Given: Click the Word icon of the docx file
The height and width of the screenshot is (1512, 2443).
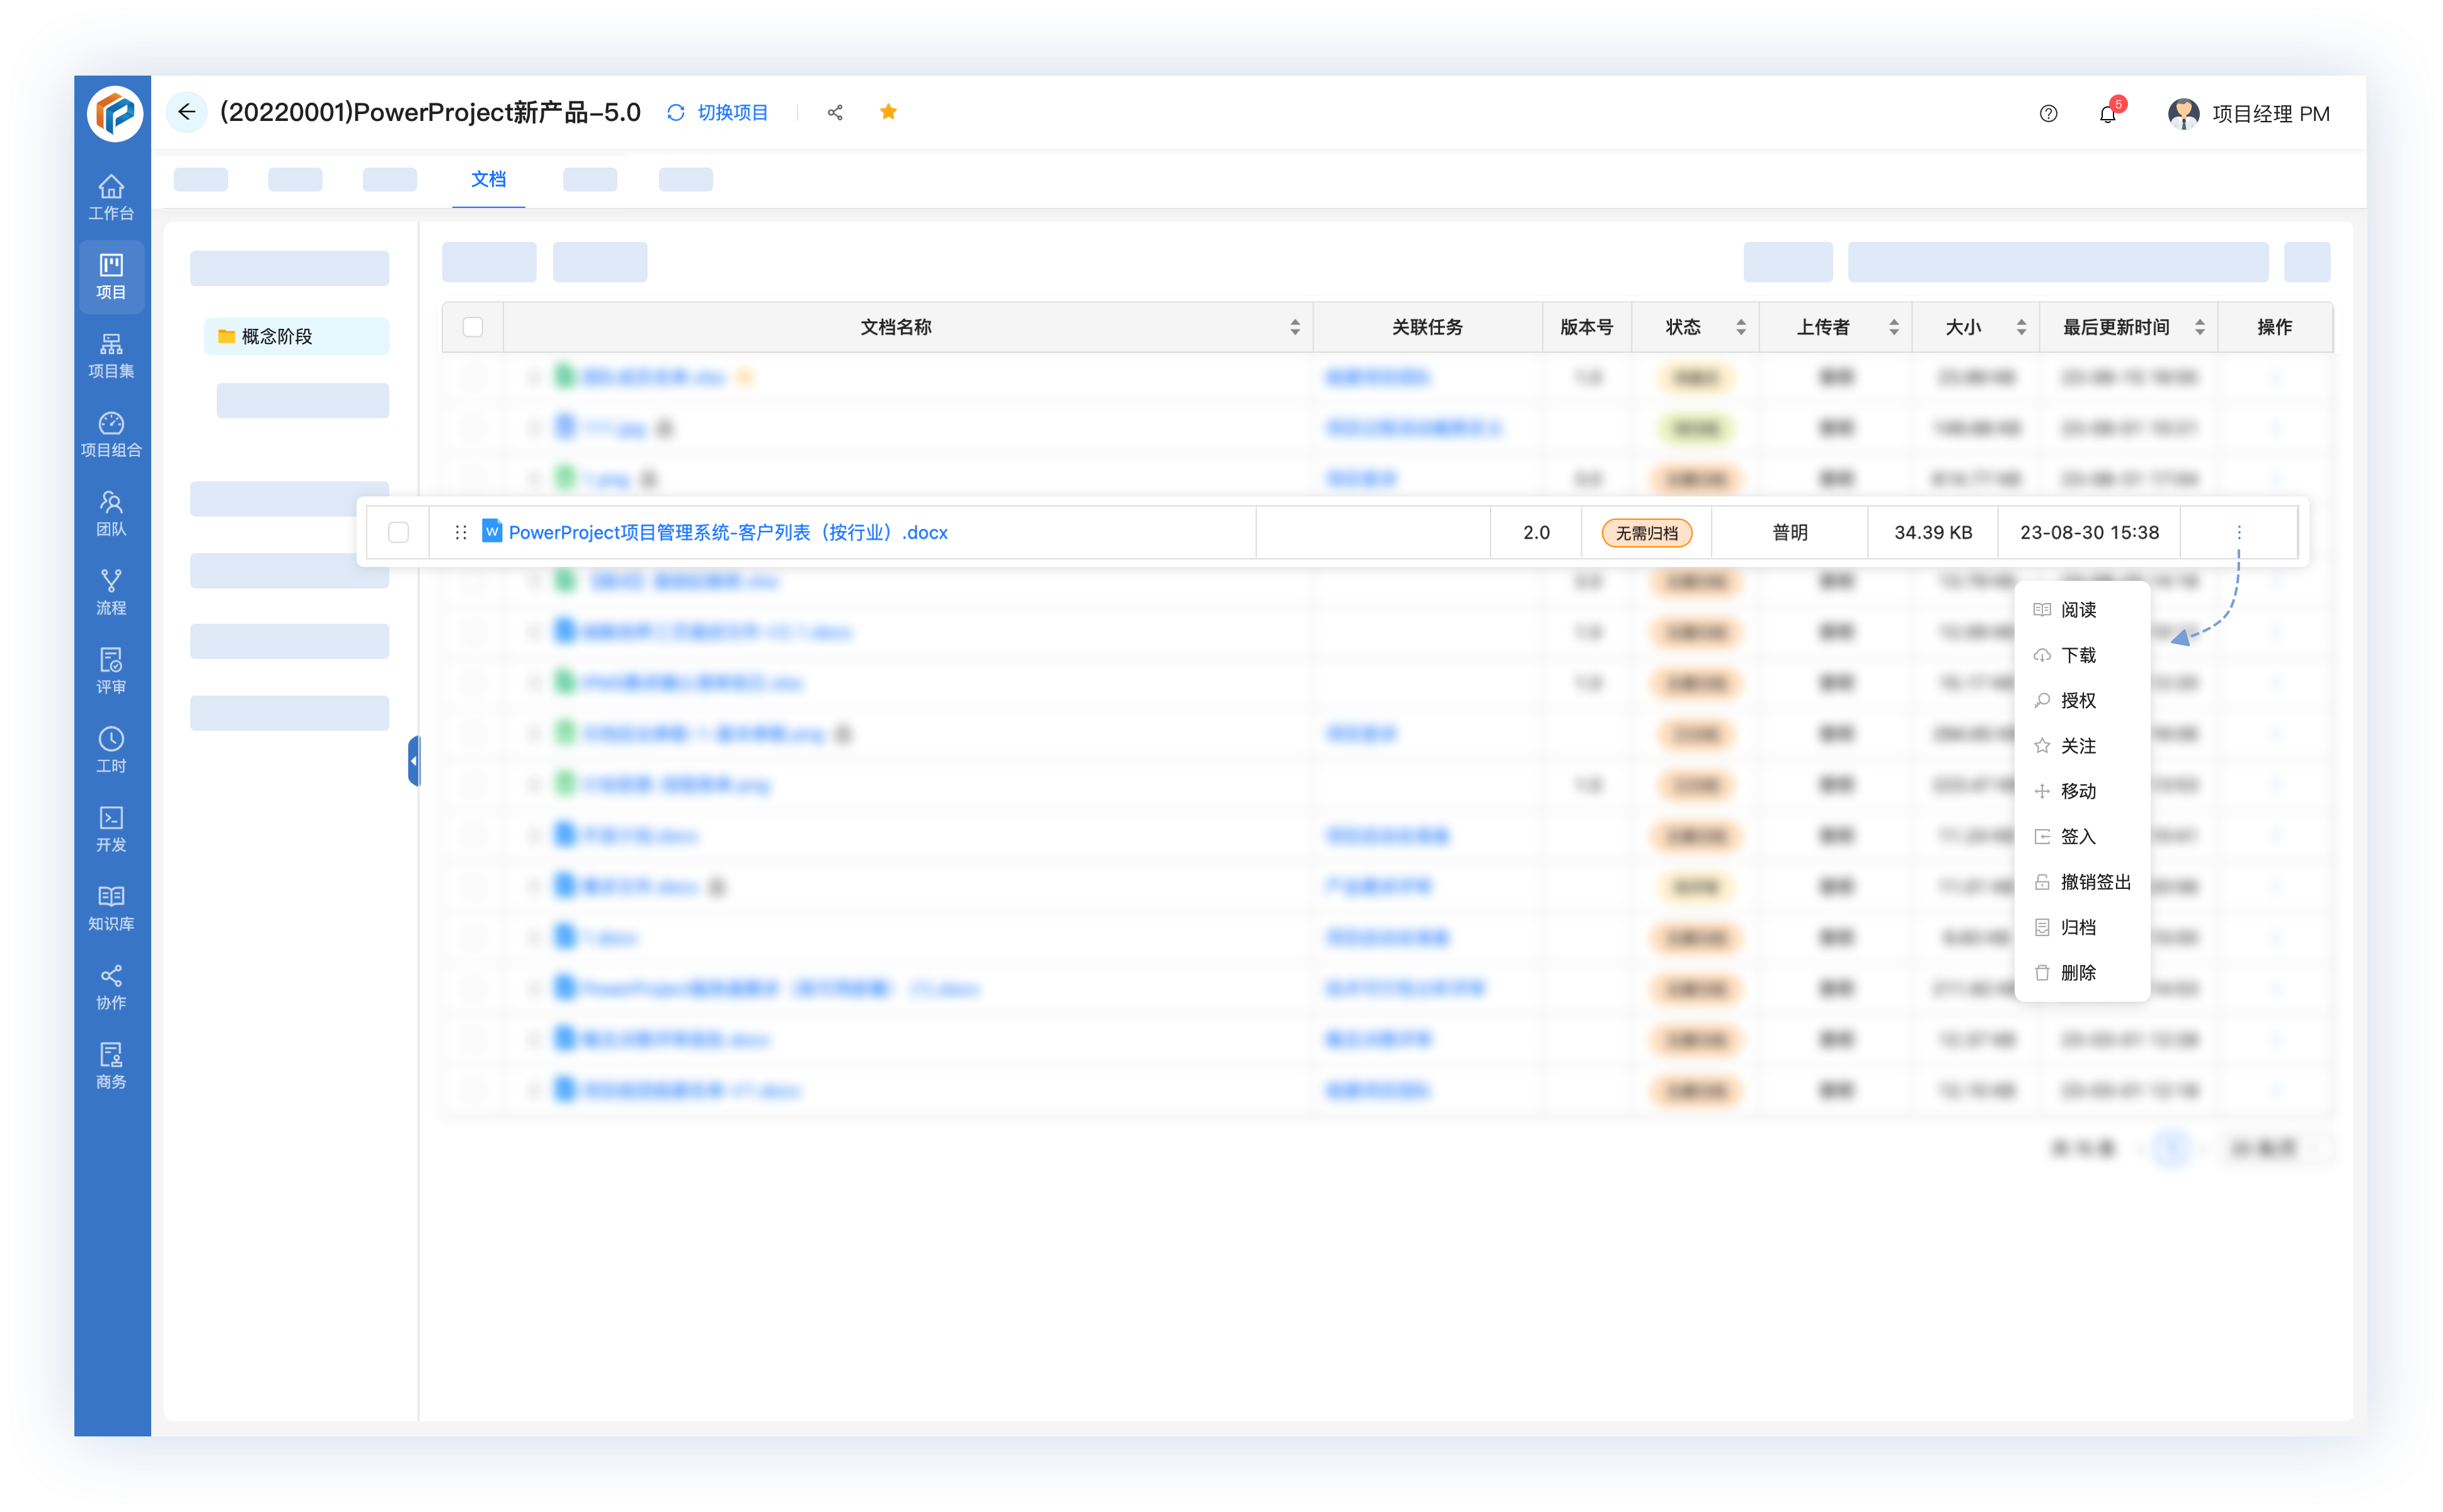Looking at the screenshot, I should (492, 531).
